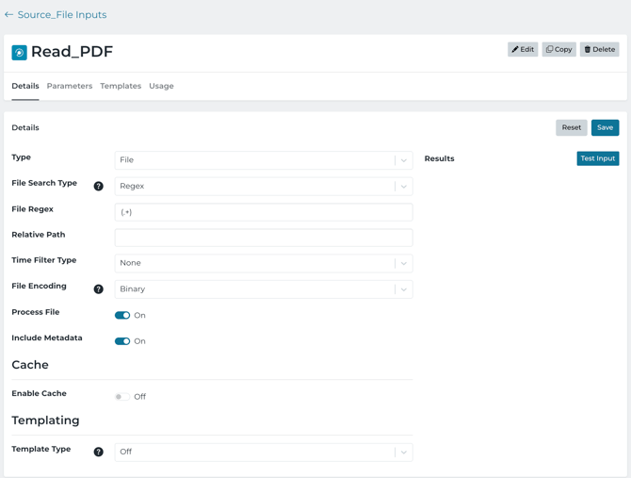The width and height of the screenshot is (631, 478).
Task: Open the Source_File Inputs link
Action: click(x=62, y=15)
